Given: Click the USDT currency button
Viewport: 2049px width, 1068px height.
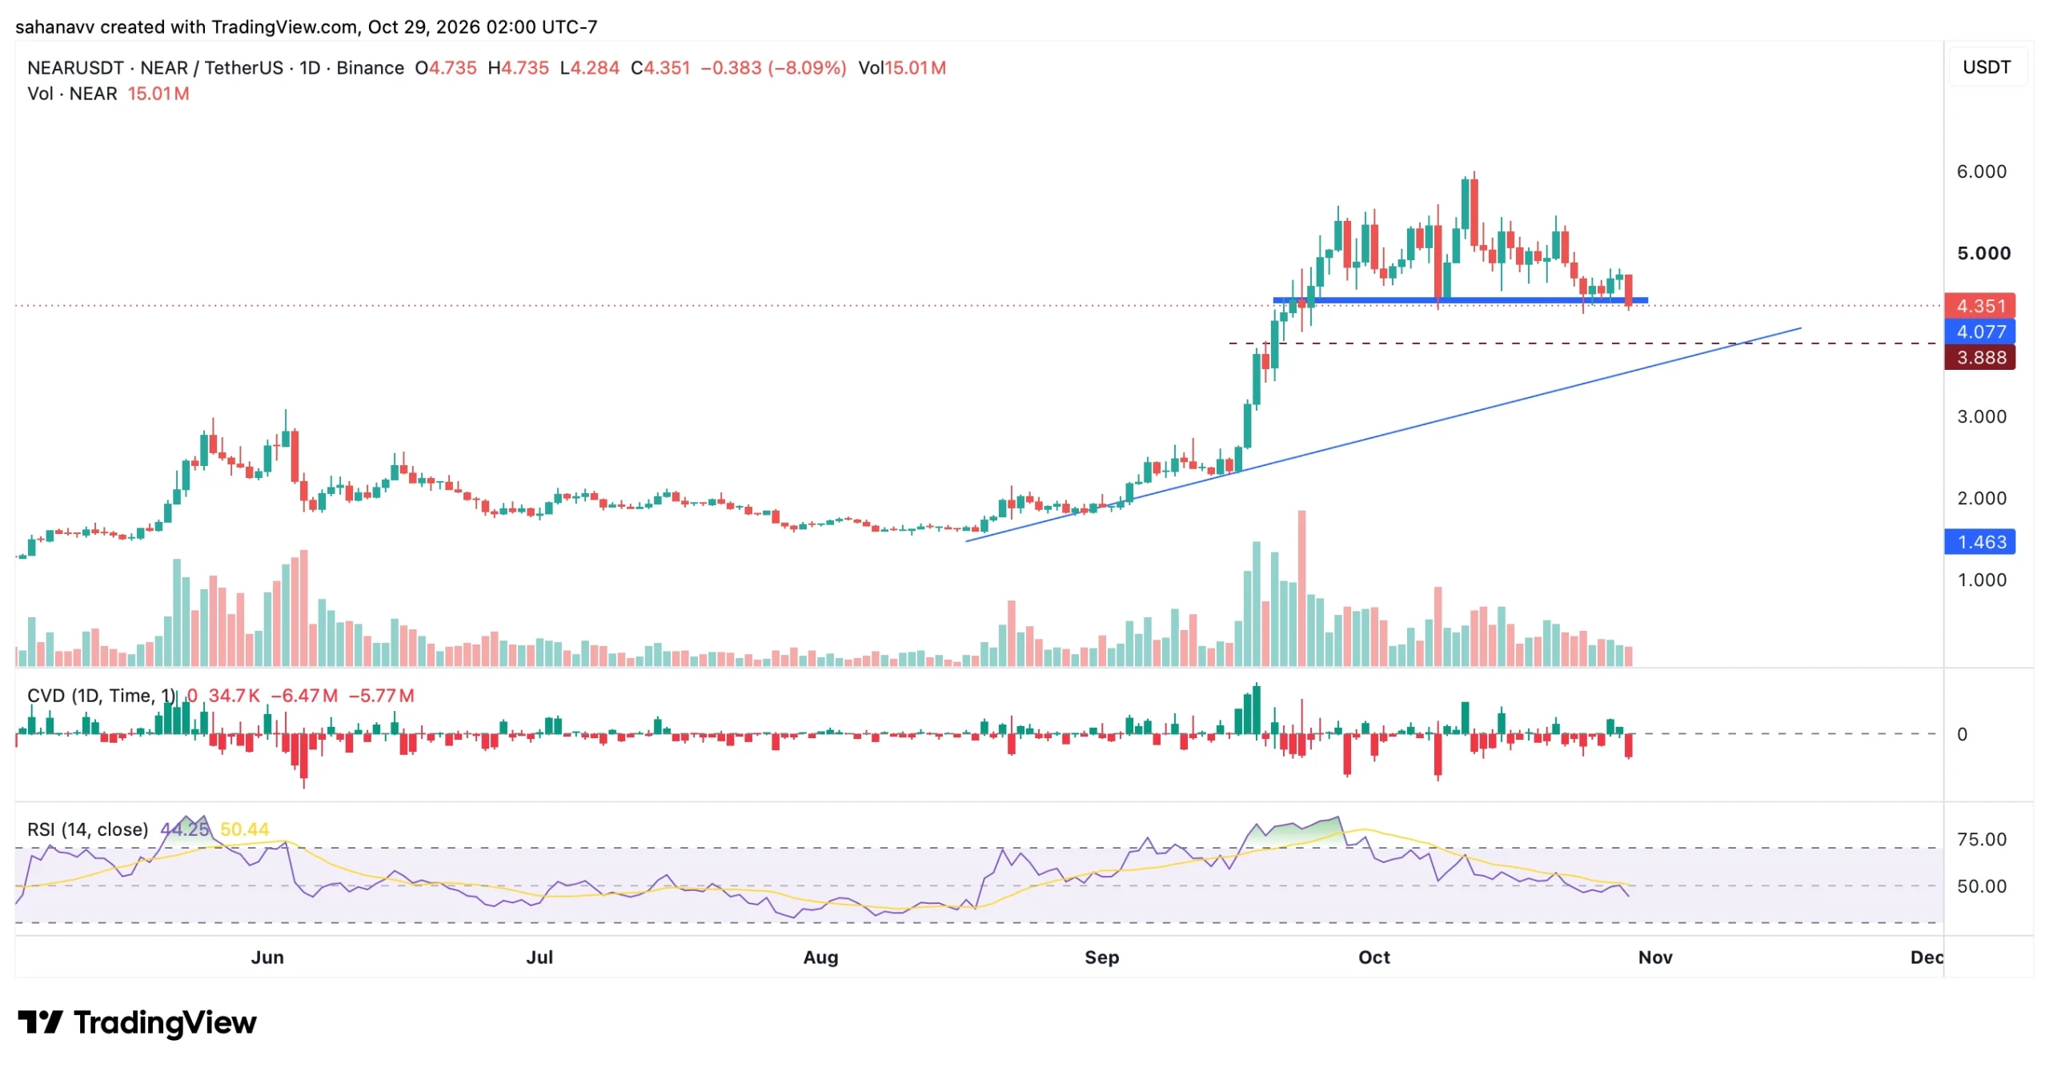Looking at the screenshot, I should 1986,67.
